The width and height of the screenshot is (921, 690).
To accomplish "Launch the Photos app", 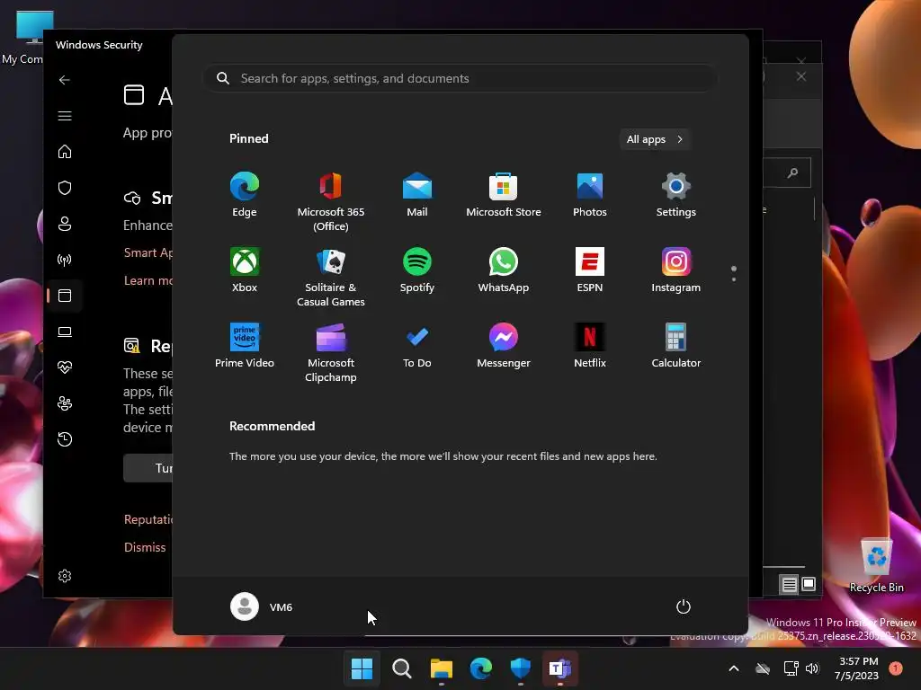I will (590, 195).
